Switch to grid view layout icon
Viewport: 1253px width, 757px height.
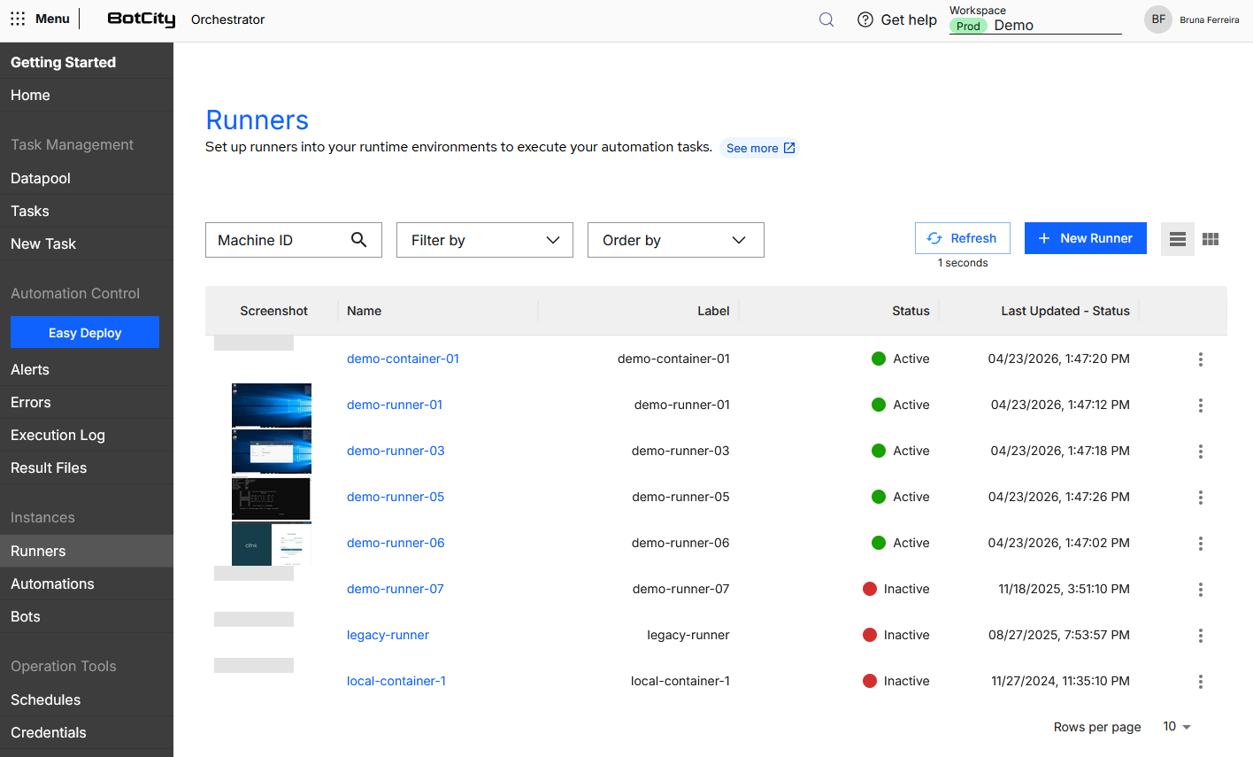pyautogui.click(x=1211, y=239)
